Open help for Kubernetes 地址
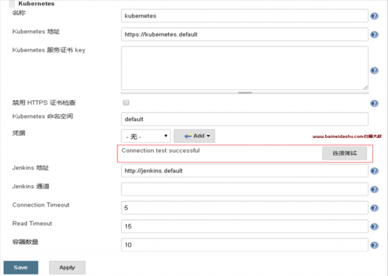Viewport: 388px width, 276px height. click(x=374, y=34)
